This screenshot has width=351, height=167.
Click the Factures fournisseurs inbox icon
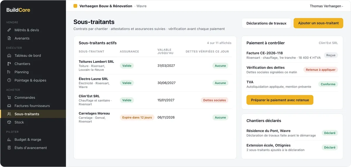click(9, 106)
